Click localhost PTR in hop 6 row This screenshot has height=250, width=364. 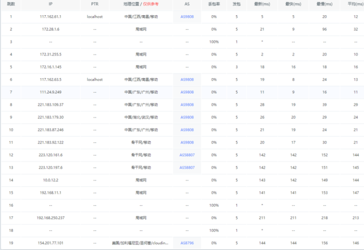95,80
